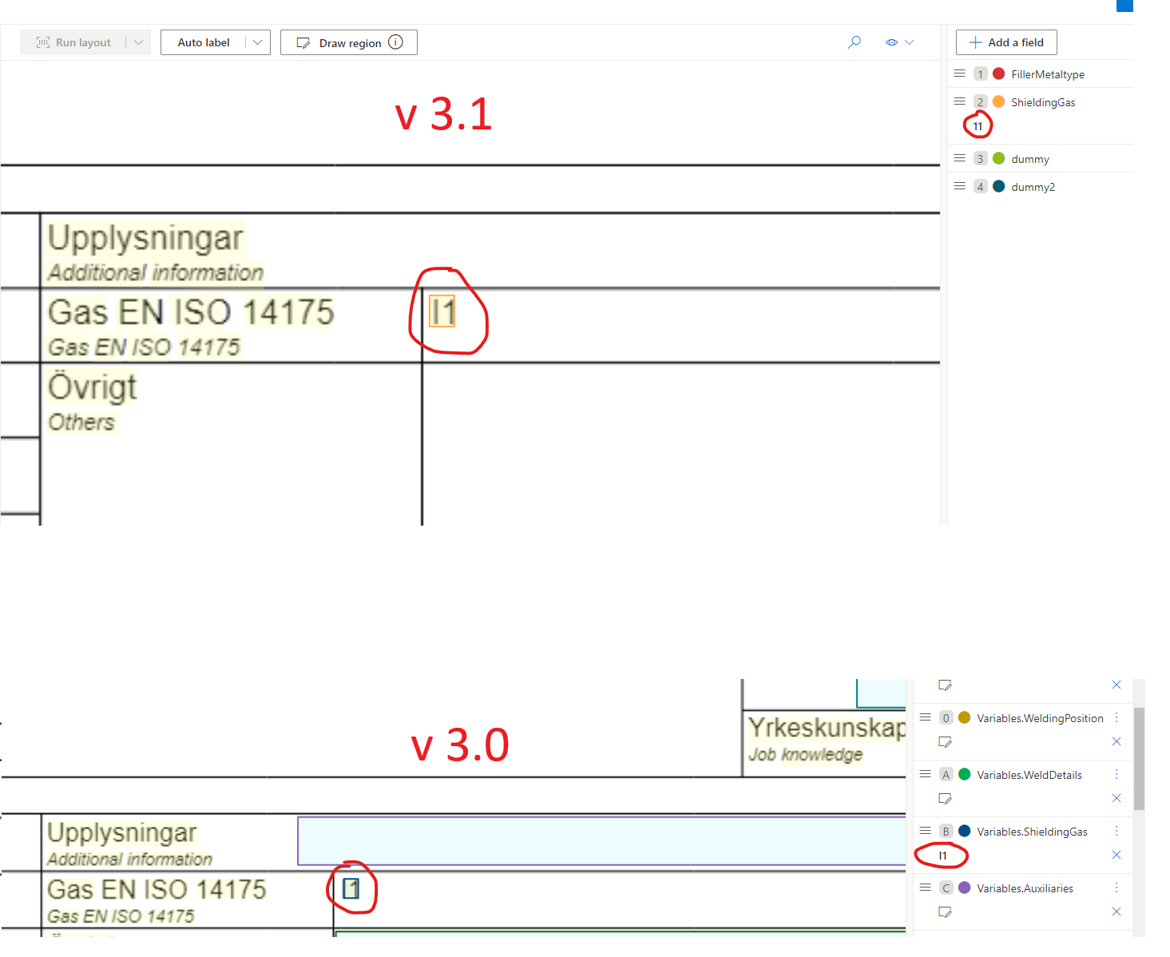Image resolution: width=1170 pixels, height=957 pixels.
Task: Click the Add a field button
Action: click(1005, 42)
